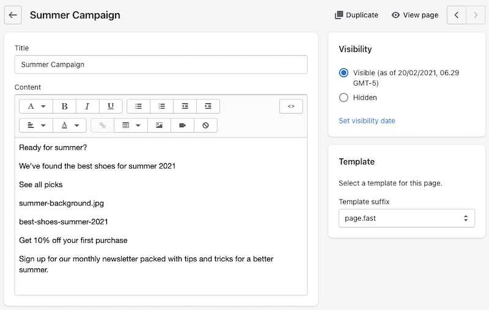Select the Visible radio option
The height and width of the screenshot is (310, 489).
[x=344, y=73]
